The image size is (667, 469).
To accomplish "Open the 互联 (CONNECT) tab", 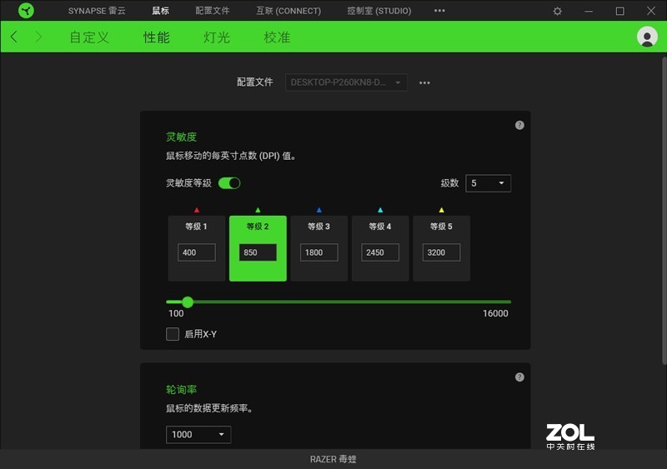I will (x=288, y=11).
